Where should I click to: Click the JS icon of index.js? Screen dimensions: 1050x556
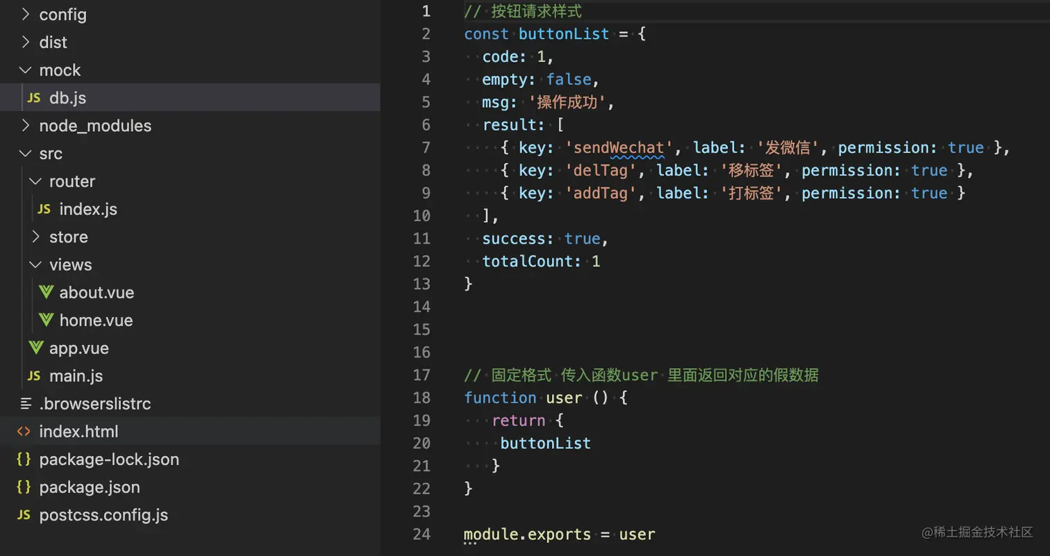pos(44,210)
